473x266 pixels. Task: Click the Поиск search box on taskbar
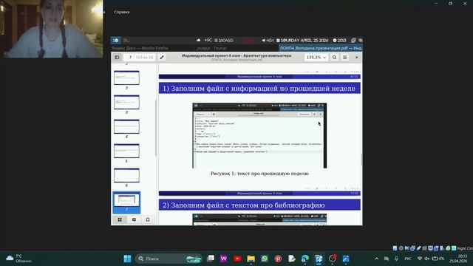(x=169, y=259)
